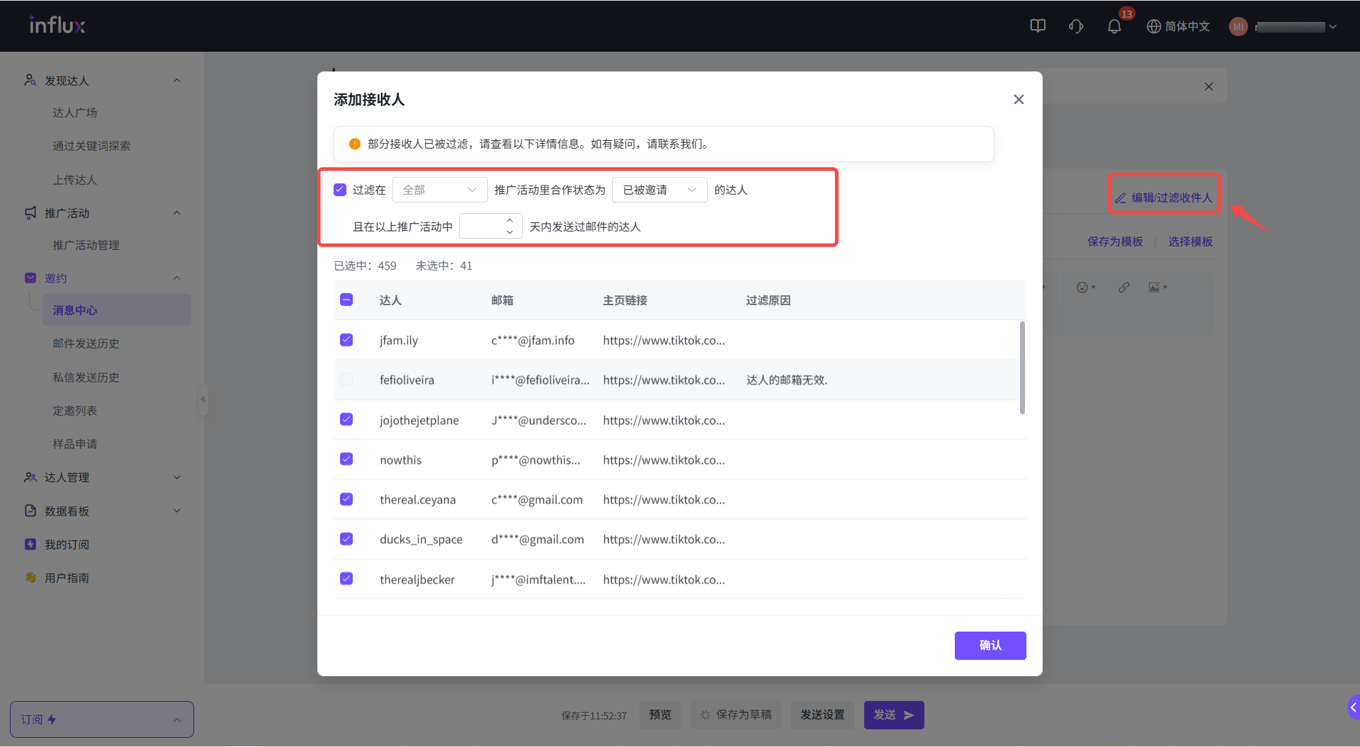Go to 推广活动管理 menu item
The image size is (1360, 747).
(x=86, y=245)
